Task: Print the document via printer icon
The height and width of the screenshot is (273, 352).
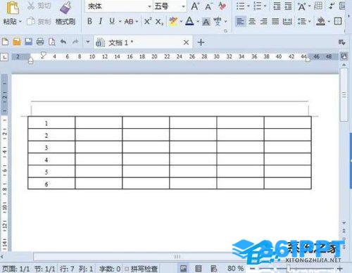Action: [x=40, y=42]
